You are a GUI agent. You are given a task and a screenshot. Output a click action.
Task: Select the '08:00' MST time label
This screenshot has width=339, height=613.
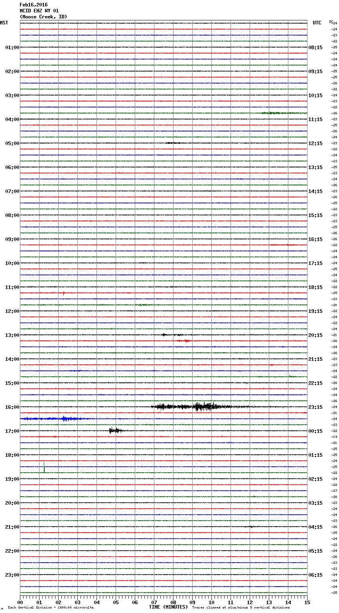12,215
